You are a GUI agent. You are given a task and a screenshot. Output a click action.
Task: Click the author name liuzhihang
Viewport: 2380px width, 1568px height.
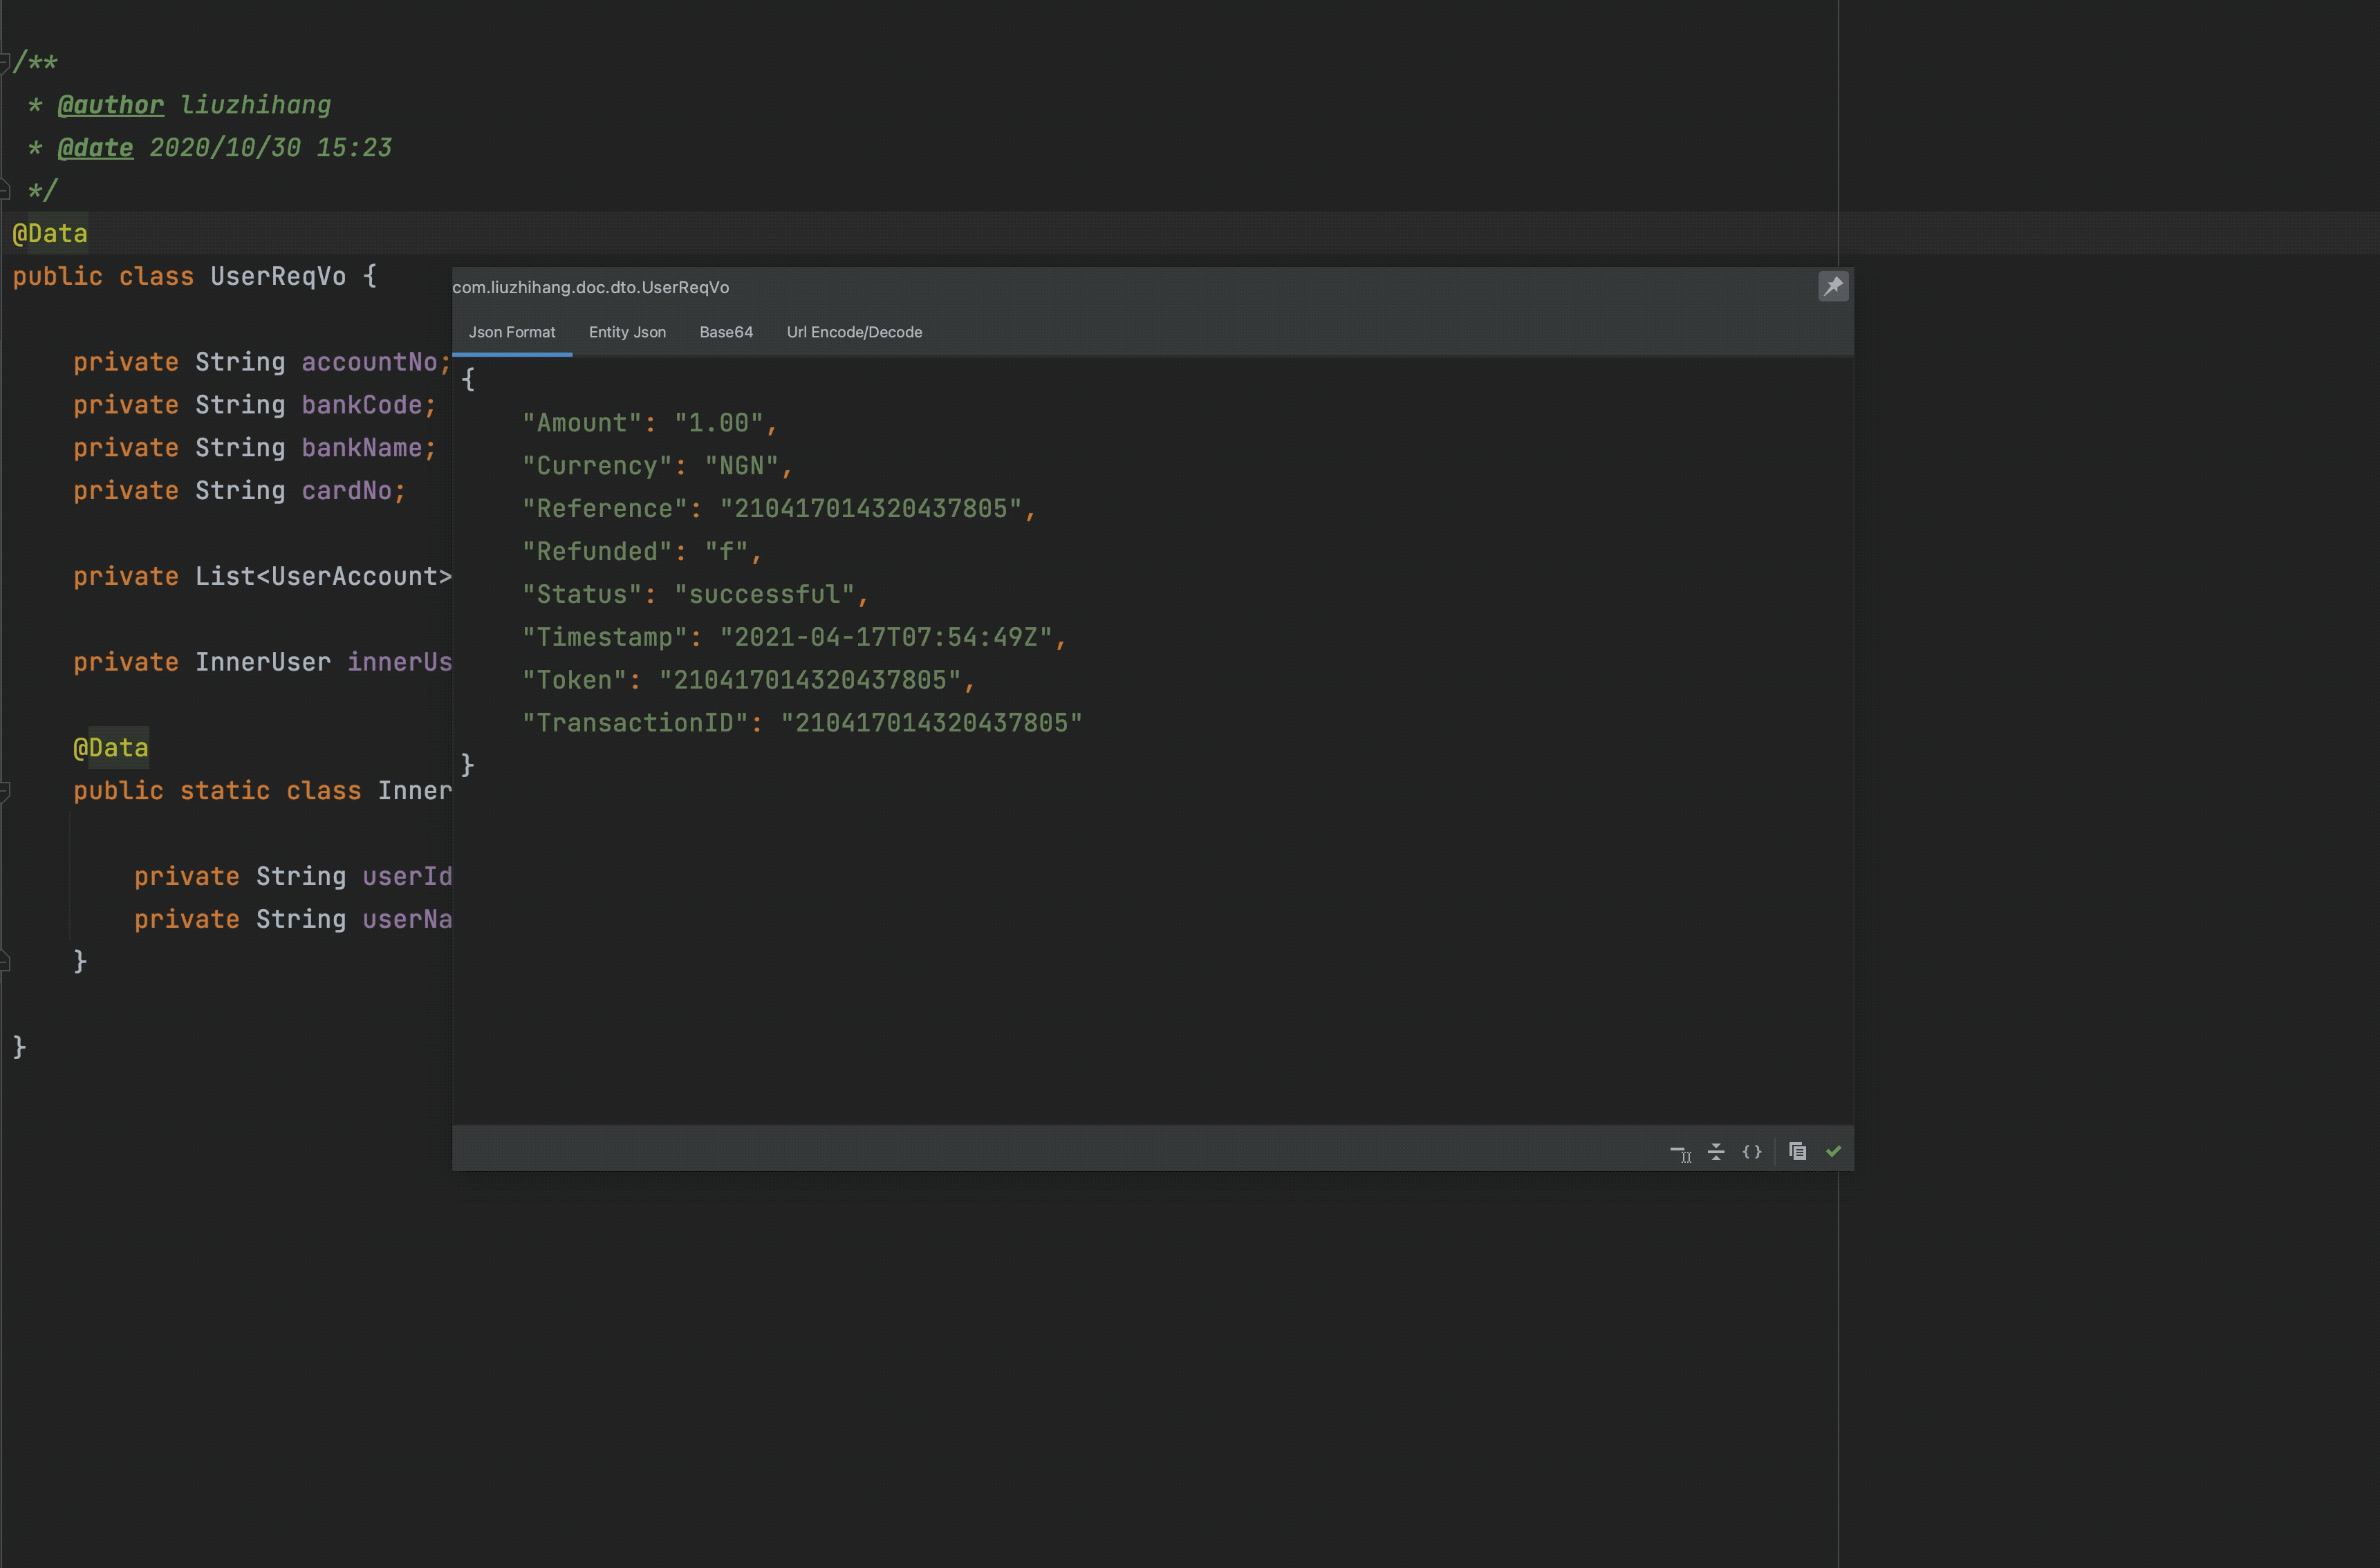255,105
